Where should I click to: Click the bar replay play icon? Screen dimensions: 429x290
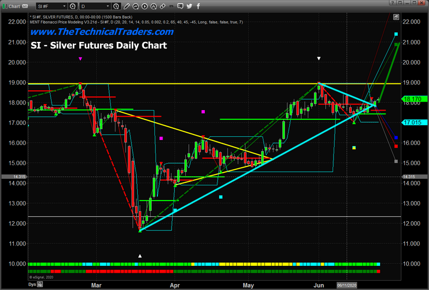144,6
